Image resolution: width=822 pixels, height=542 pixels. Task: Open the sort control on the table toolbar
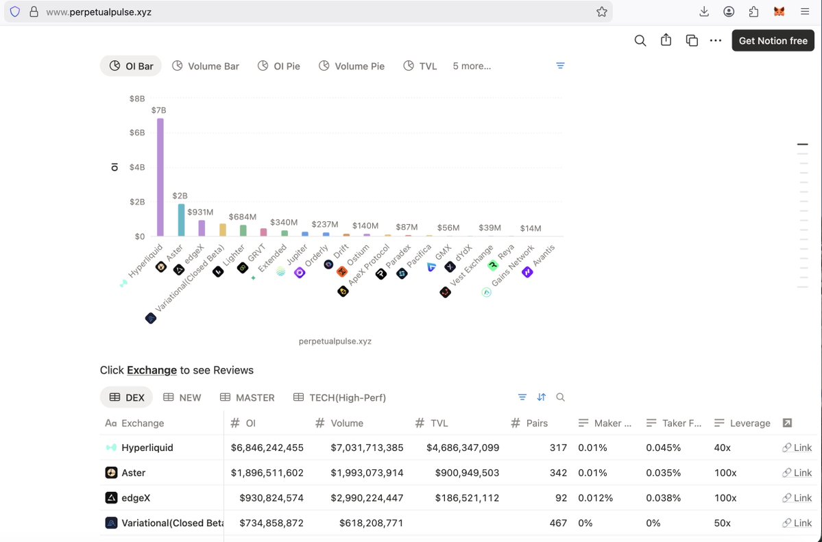point(541,397)
